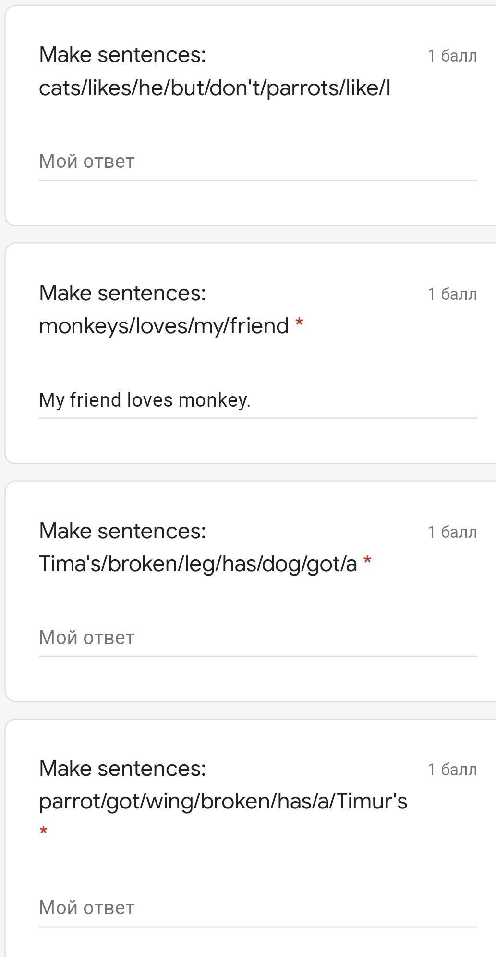Click the "cats/likes/he/but/don't/parrots/like/I" prompt text
This screenshot has width=496, height=957.
point(214,88)
